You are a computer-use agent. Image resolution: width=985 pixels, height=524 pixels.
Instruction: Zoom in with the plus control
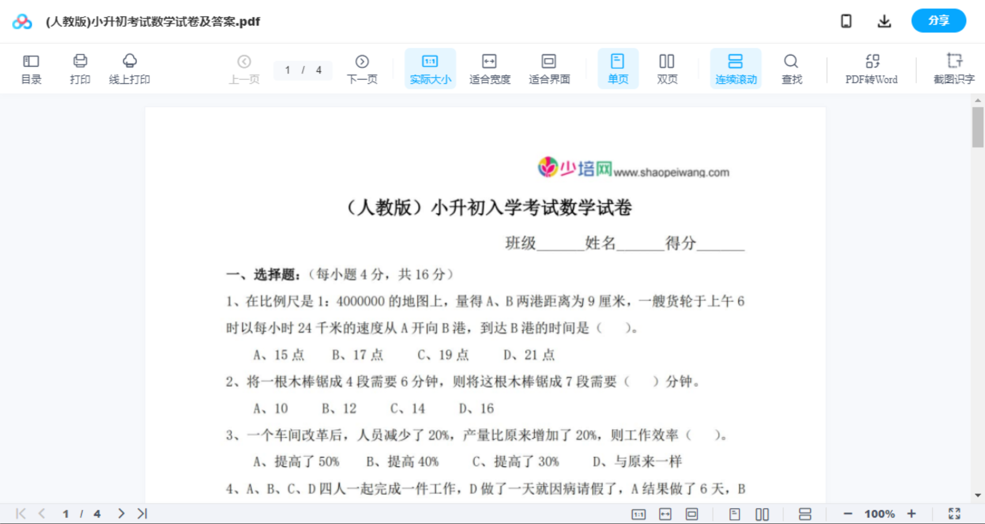[x=912, y=513]
